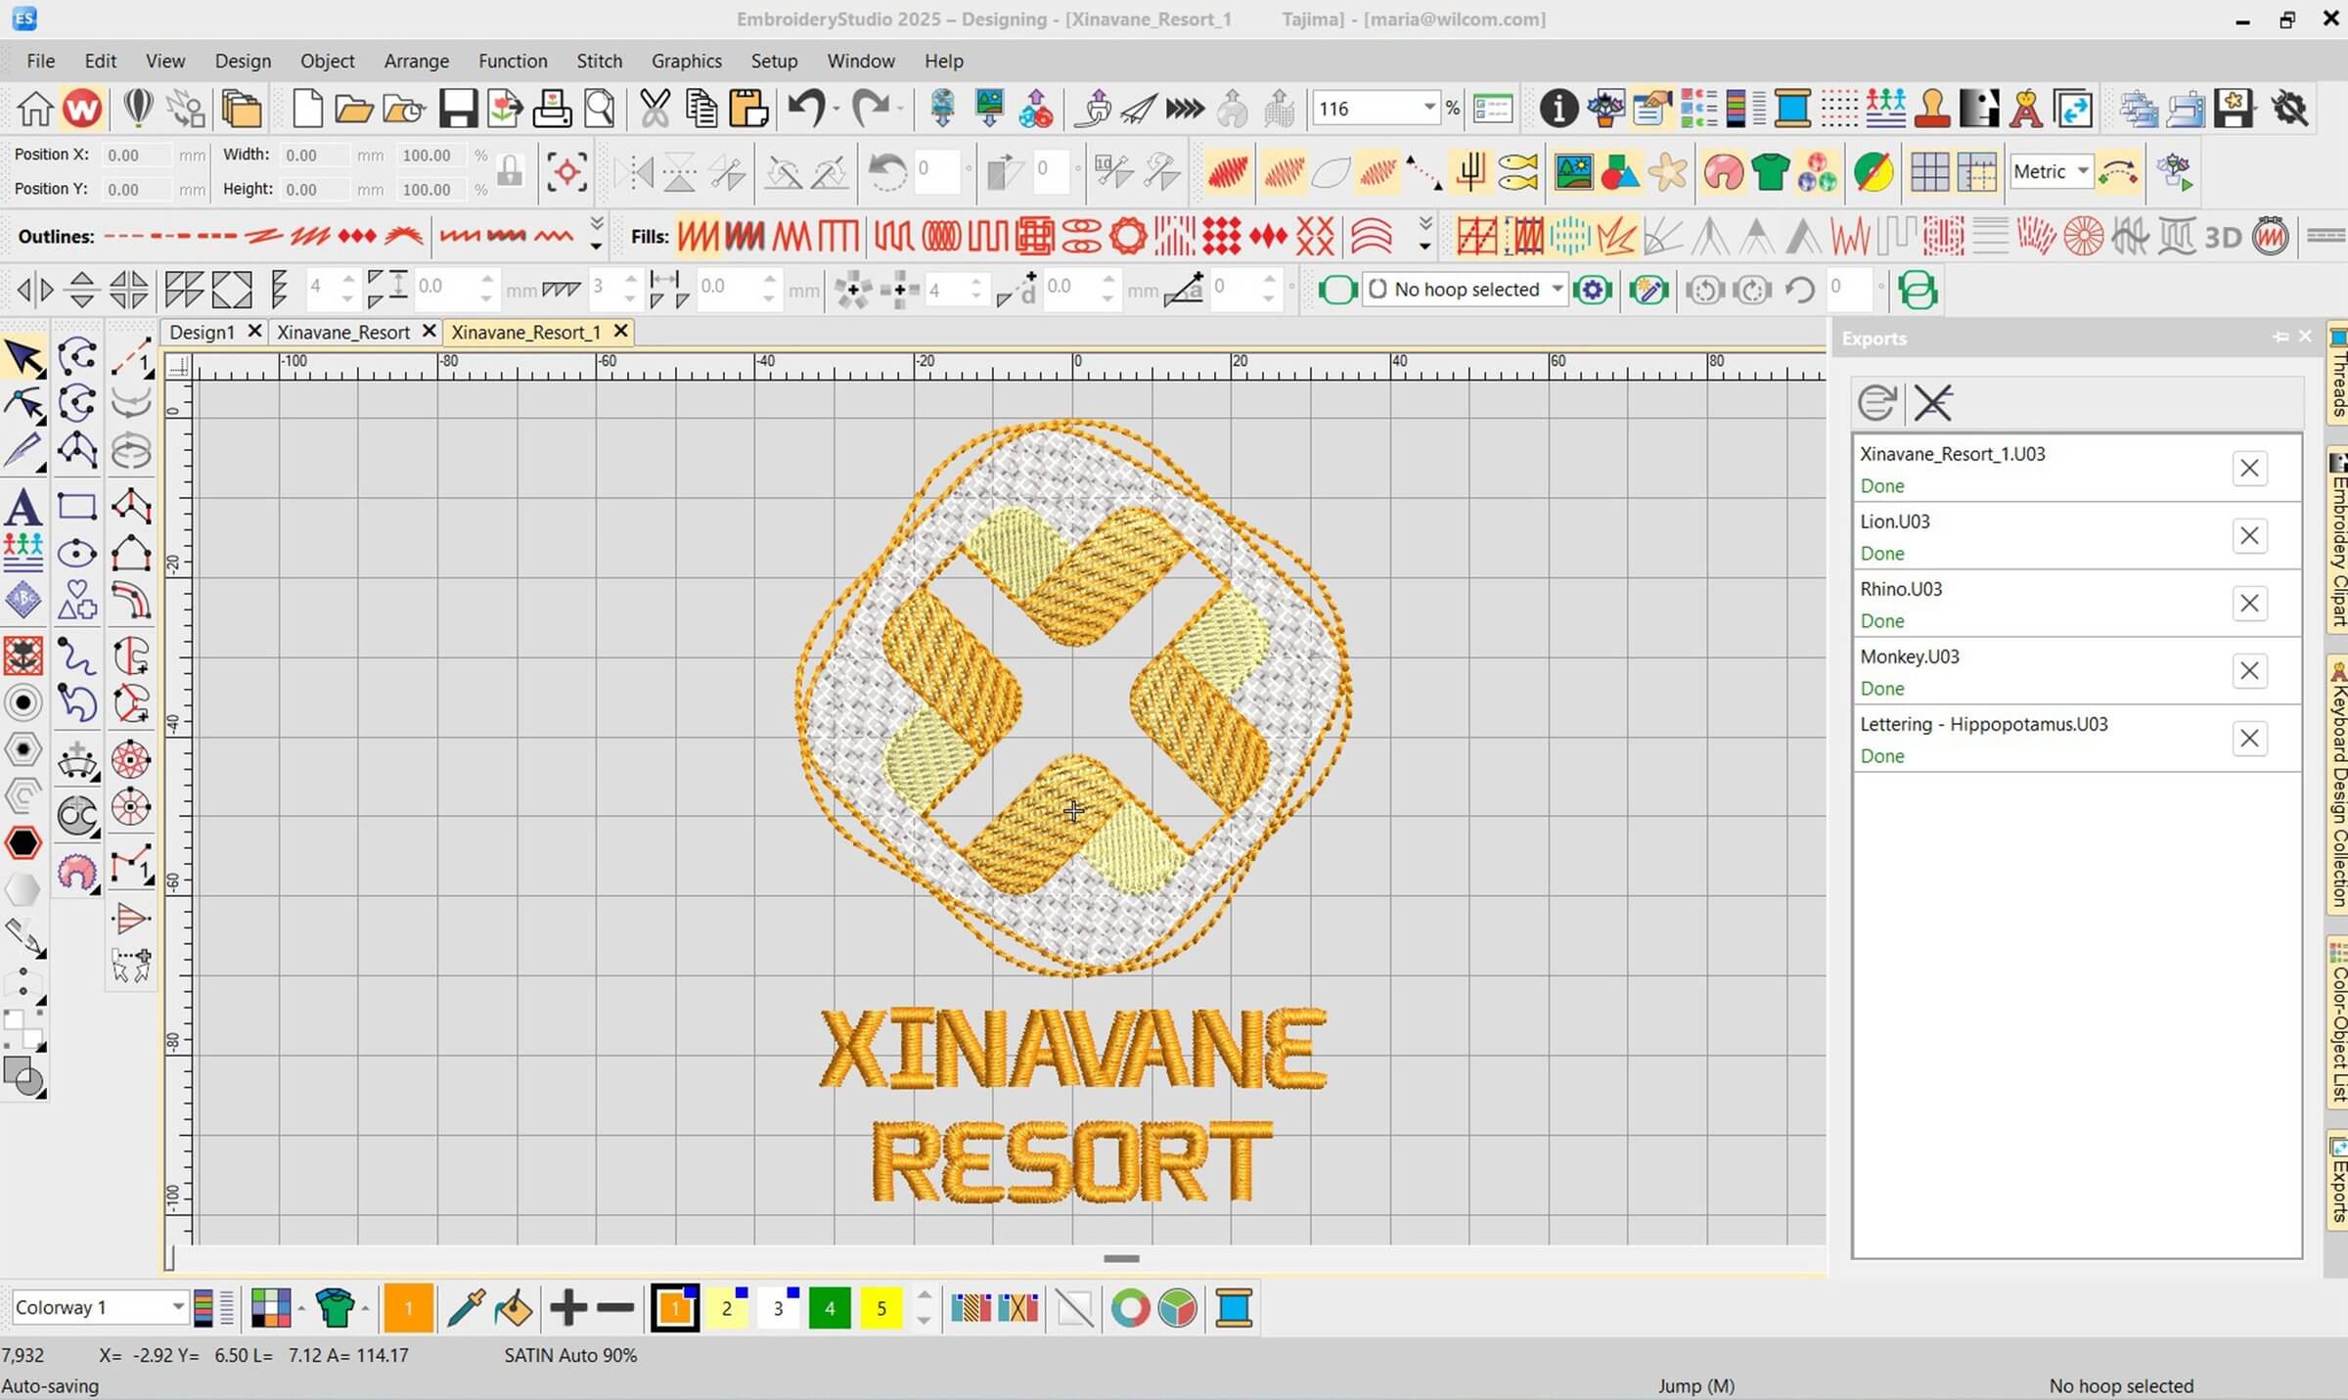Select the Rectangle shape tool

76,507
